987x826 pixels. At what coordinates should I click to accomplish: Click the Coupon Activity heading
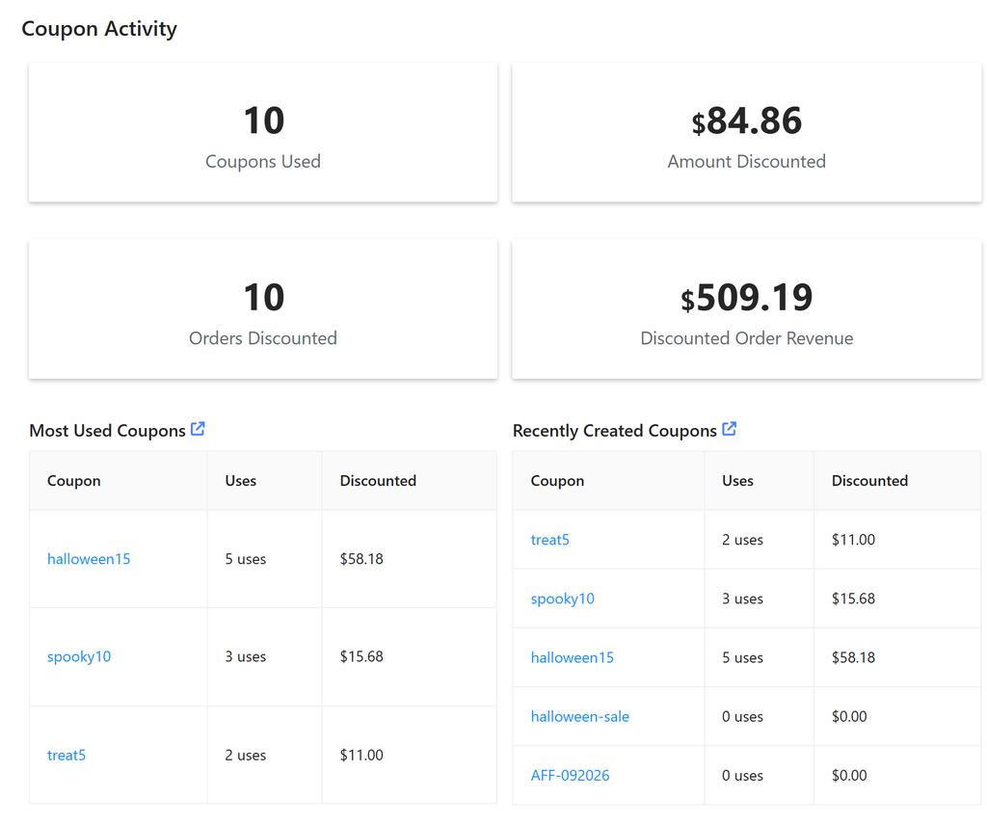pos(99,29)
